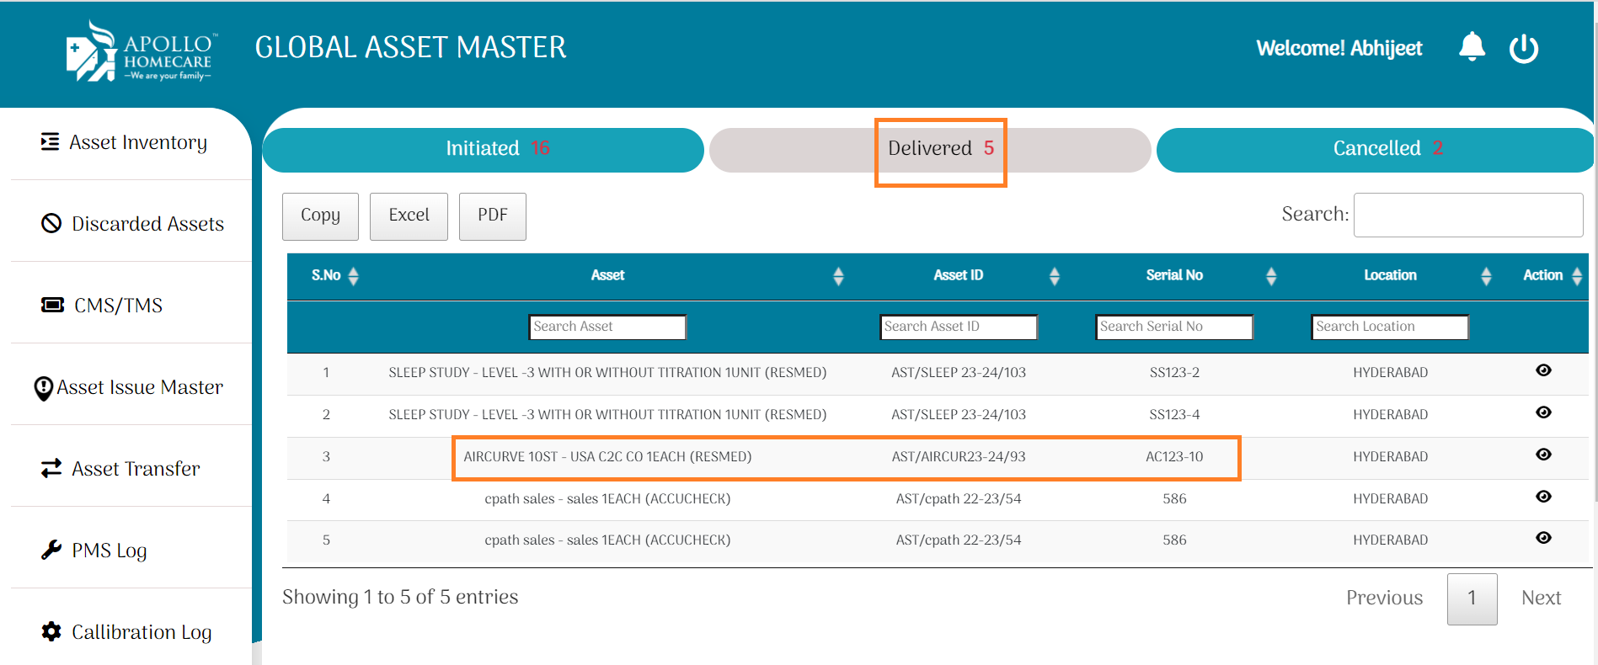Sort table by Asset ID column
This screenshot has width=1598, height=665.
tap(958, 275)
